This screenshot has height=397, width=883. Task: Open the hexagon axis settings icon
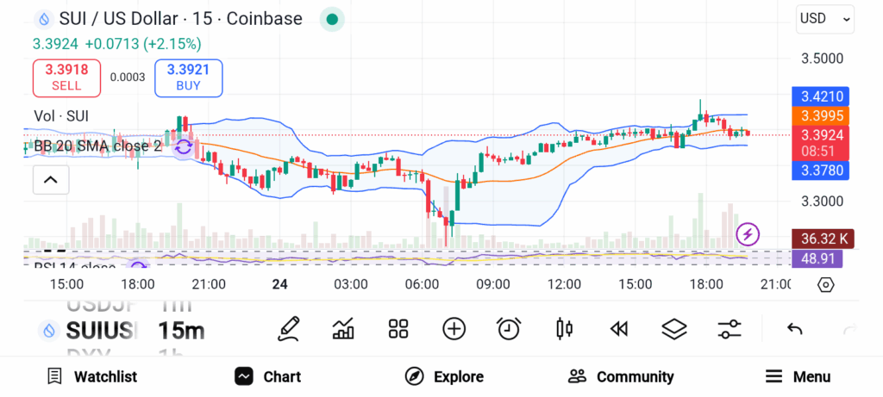point(825,285)
